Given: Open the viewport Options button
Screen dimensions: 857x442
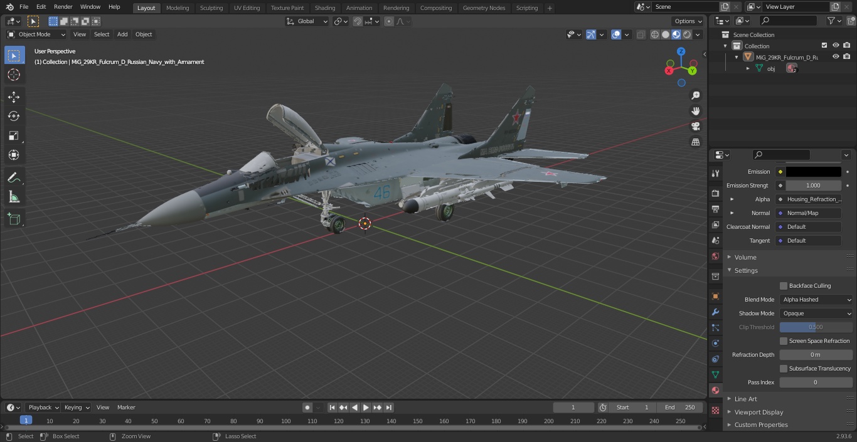Looking at the screenshot, I should click(x=688, y=21).
